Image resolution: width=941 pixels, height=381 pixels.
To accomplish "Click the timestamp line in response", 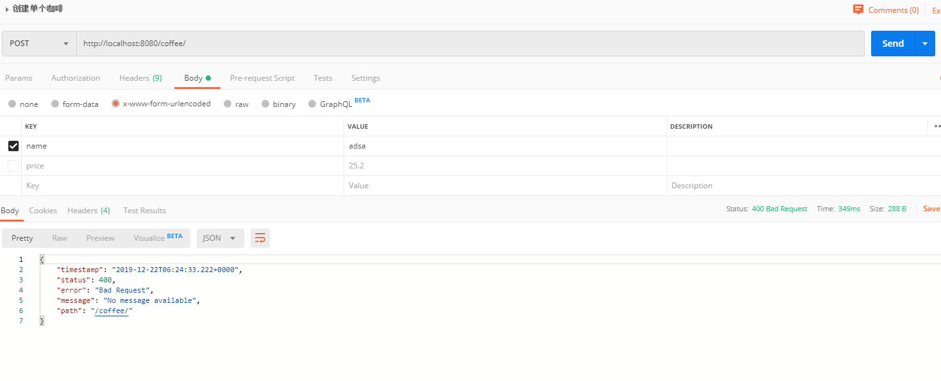I will (150, 270).
